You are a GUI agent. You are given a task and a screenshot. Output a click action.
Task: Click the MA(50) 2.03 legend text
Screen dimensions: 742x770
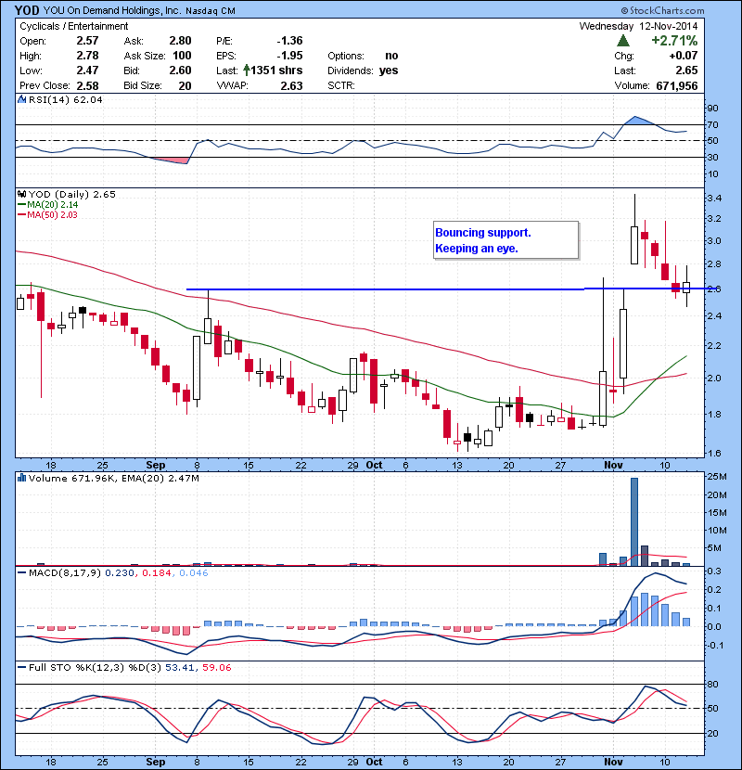click(53, 214)
